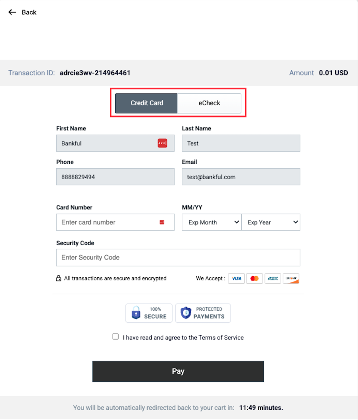This screenshot has height=420, width=358.
Task: Open the Exp Year dropdown
Action: (271, 222)
